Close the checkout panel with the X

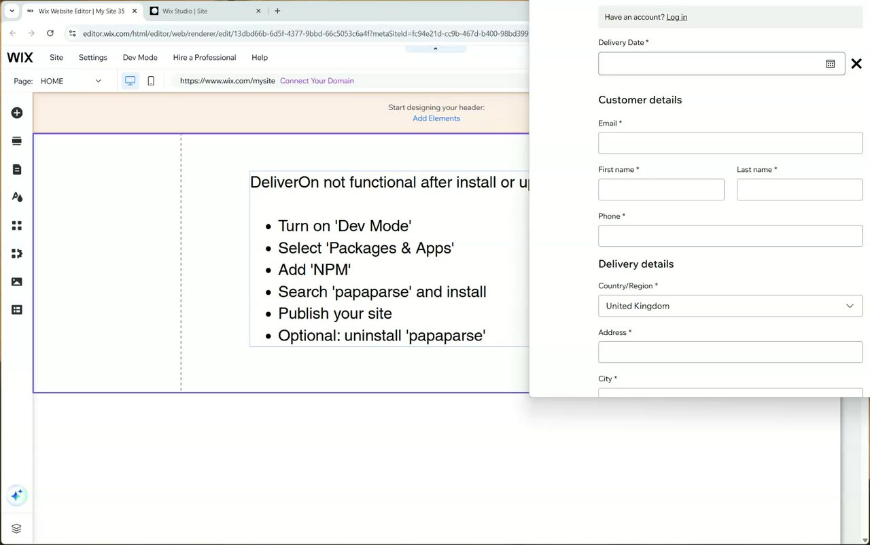[x=856, y=64]
